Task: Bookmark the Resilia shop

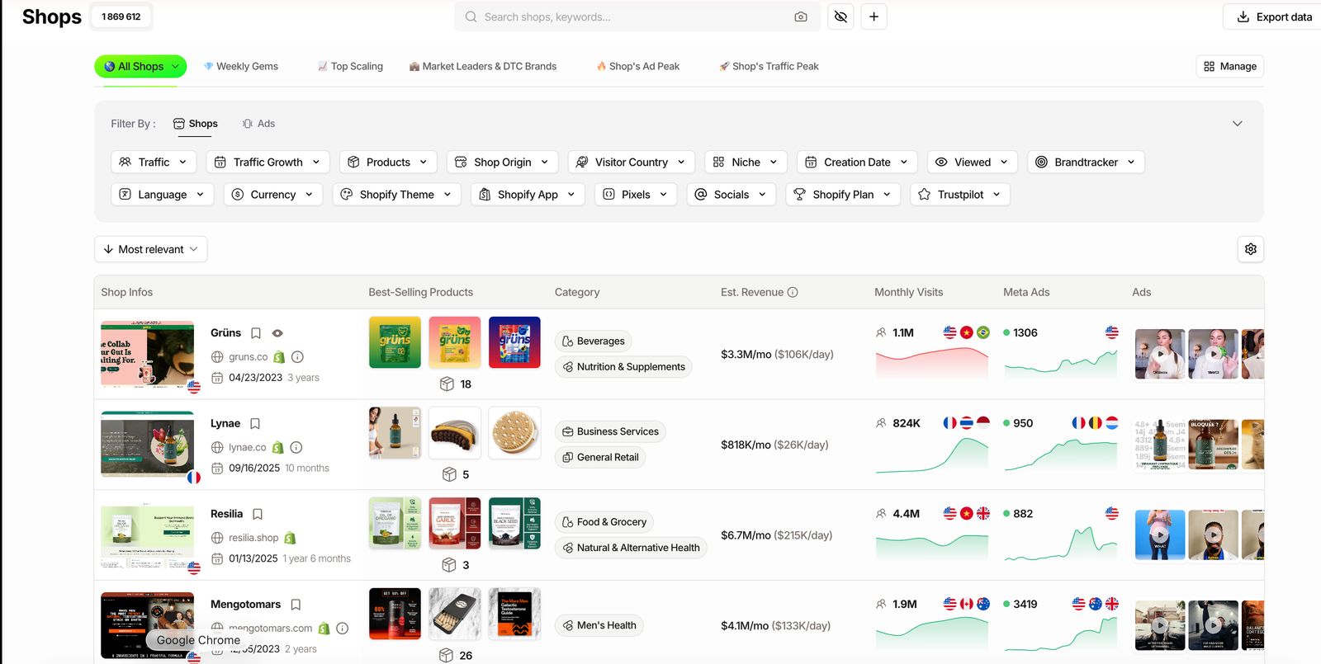Action: coord(258,514)
